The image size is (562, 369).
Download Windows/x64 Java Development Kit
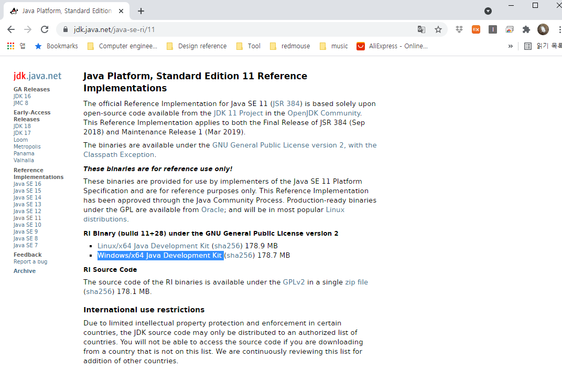pos(160,255)
